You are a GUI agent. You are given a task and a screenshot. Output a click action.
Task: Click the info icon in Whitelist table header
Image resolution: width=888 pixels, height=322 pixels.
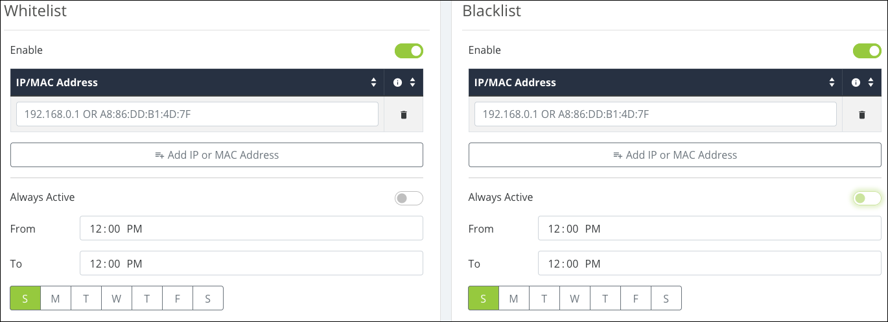pos(397,82)
